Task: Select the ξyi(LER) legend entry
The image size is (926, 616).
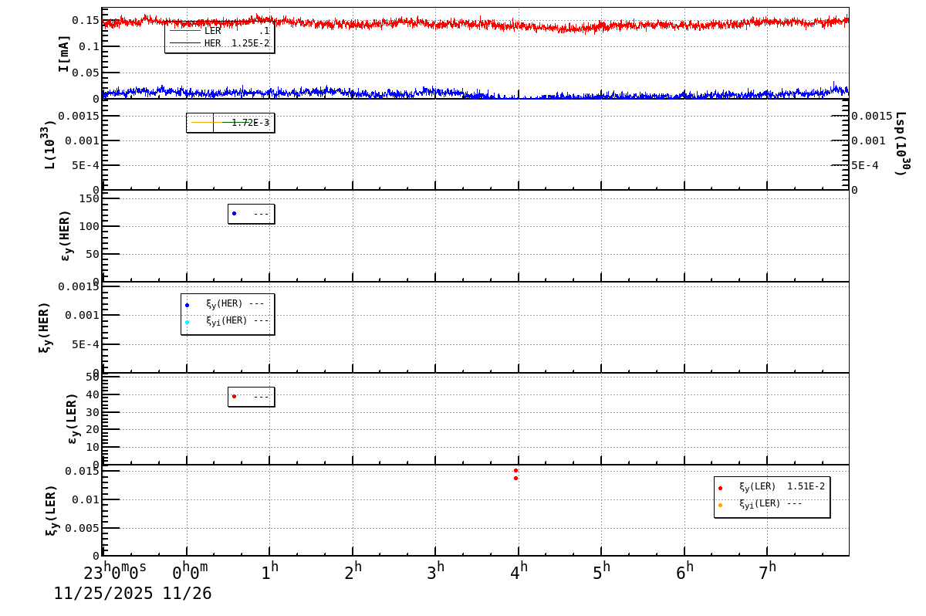Action: (761, 504)
